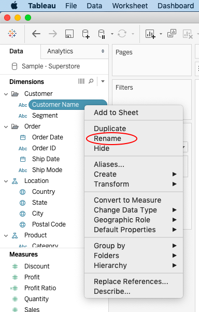
Task: Click the Save floppy disk icon
Action: point(69,34)
